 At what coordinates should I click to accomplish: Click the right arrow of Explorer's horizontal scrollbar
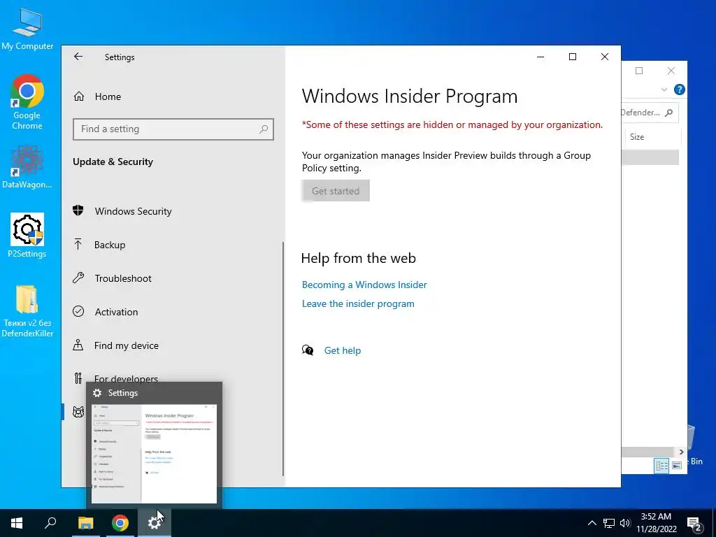click(681, 452)
